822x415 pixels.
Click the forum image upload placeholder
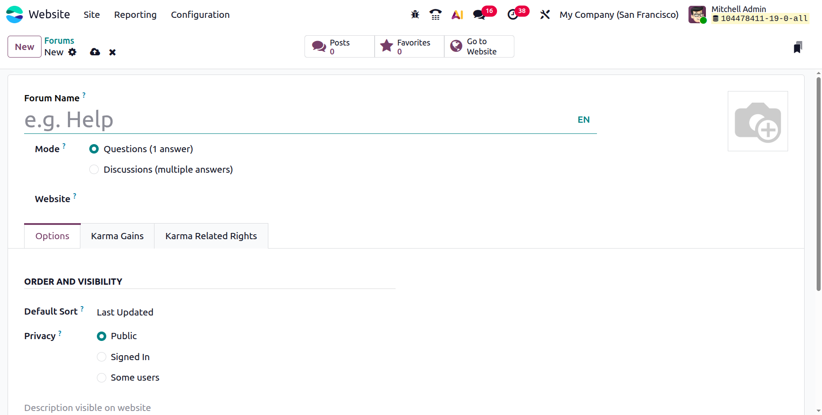[758, 121]
